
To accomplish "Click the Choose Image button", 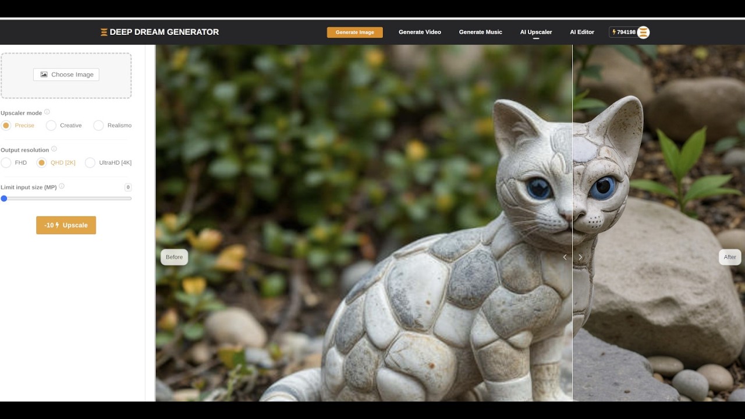I will 66,74.
